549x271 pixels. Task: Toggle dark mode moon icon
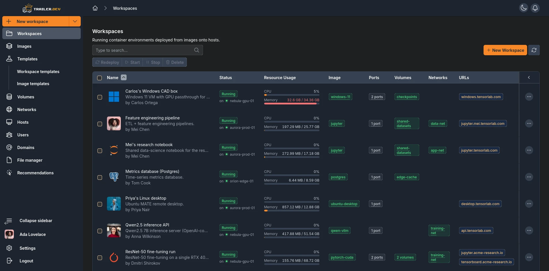coord(524,8)
